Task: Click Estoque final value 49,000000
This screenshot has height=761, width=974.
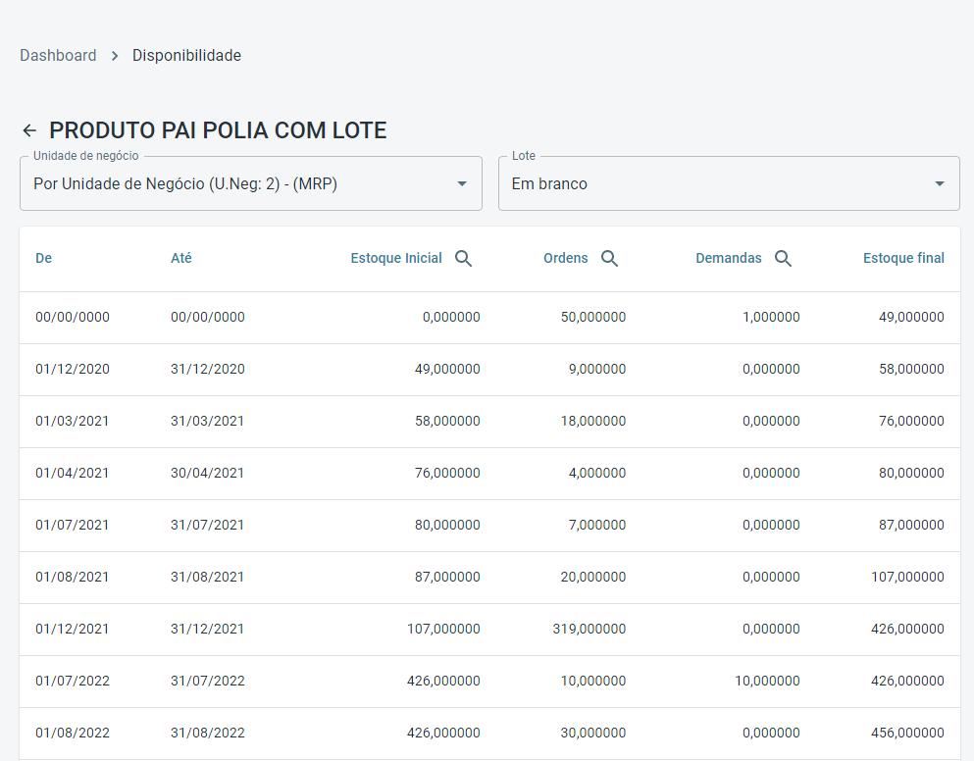Action: click(x=911, y=318)
